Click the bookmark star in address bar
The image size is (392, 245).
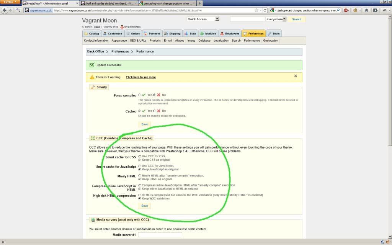coord(256,10)
